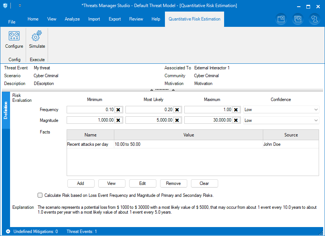Image resolution: width=325 pixels, height=236 pixels.
Task: Collapse the header panel using splitter arrow
Action: click(152, 90)
